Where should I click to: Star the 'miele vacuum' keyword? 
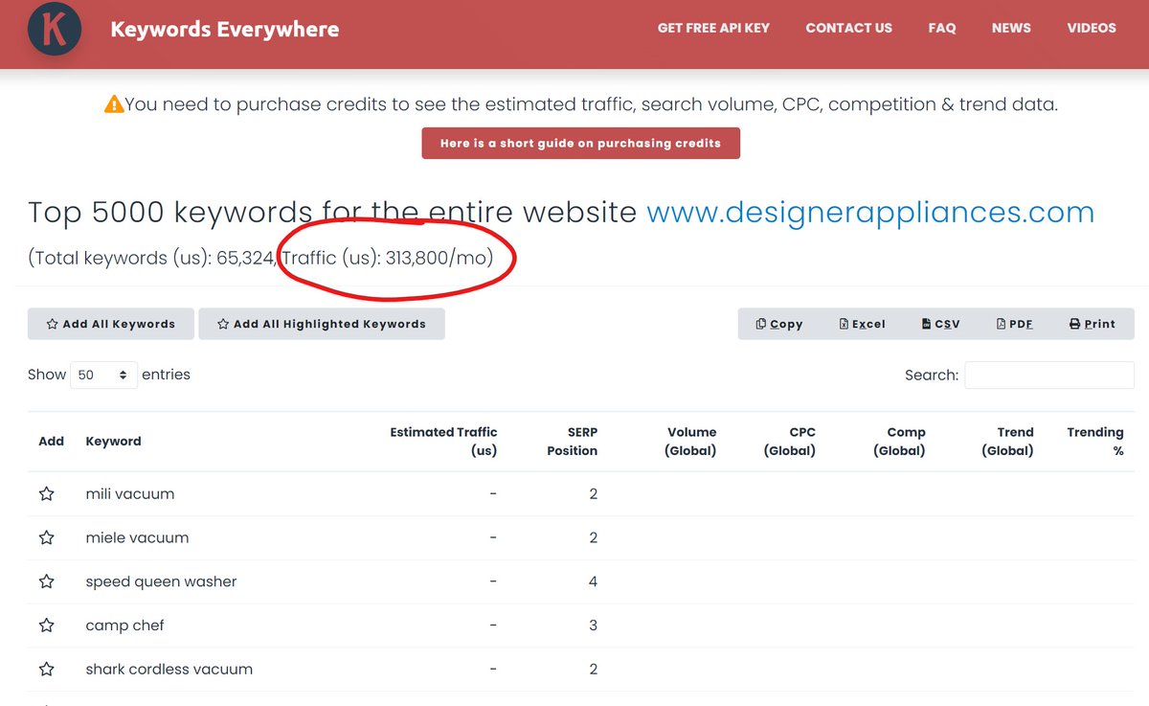[46, 538]
